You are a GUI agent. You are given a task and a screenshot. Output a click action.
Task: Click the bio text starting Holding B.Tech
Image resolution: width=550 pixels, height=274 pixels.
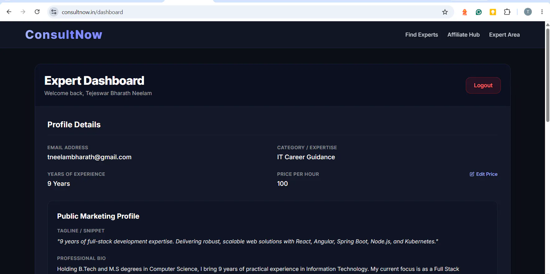coord(258,269)
